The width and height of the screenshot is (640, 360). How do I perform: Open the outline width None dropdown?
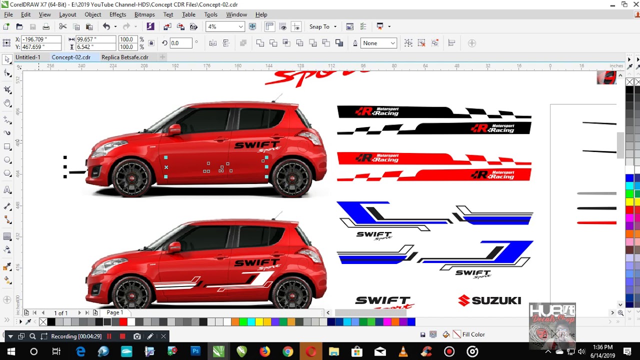(x=392, y=43)
